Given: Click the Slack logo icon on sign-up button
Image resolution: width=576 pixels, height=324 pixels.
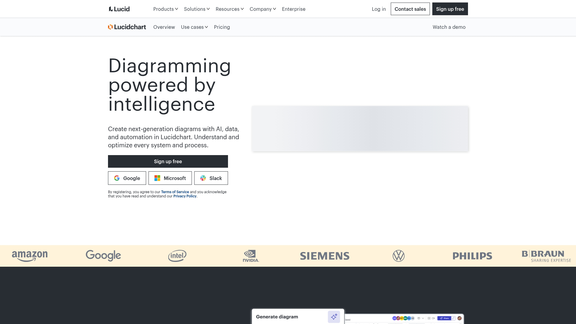Looking at the screenshot, I should click(203, 178).
